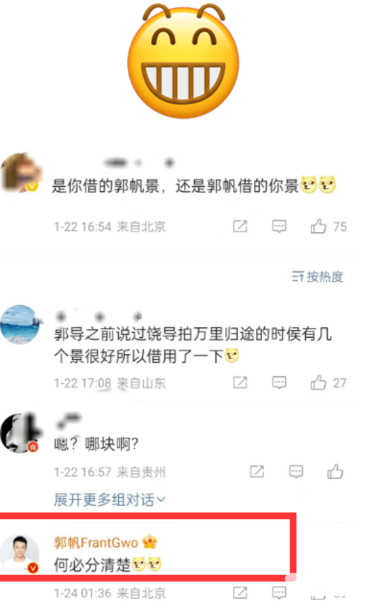Share the 01:36 郭帆FrantGwo comment

tap(240, 592)
